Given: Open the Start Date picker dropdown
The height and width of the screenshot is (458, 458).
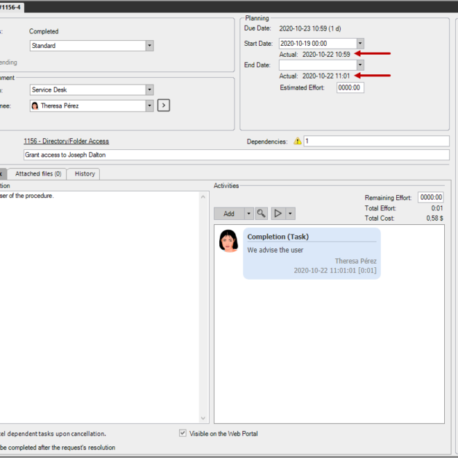Looking at the screenshot, I should tap(359, 43).
